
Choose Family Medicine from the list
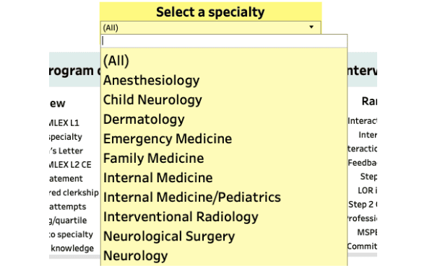[153, 158]
